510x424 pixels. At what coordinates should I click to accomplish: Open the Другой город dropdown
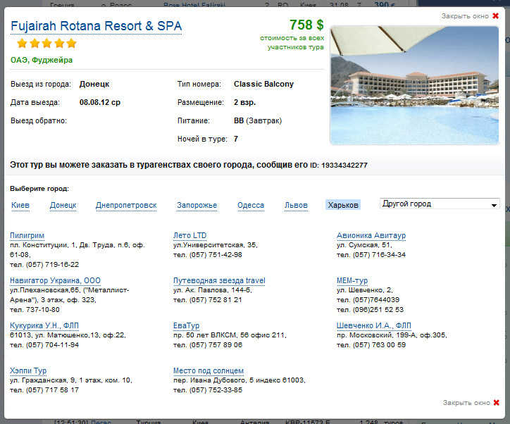point(440,204)
